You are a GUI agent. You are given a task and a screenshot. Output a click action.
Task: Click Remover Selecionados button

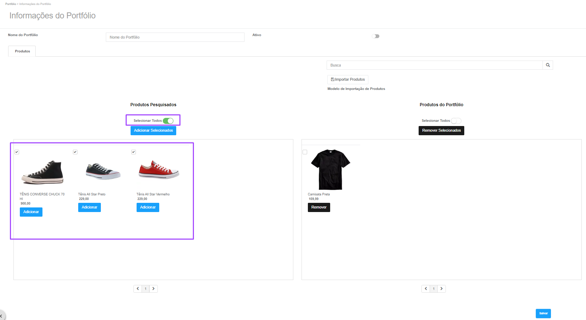click(441, 131)
